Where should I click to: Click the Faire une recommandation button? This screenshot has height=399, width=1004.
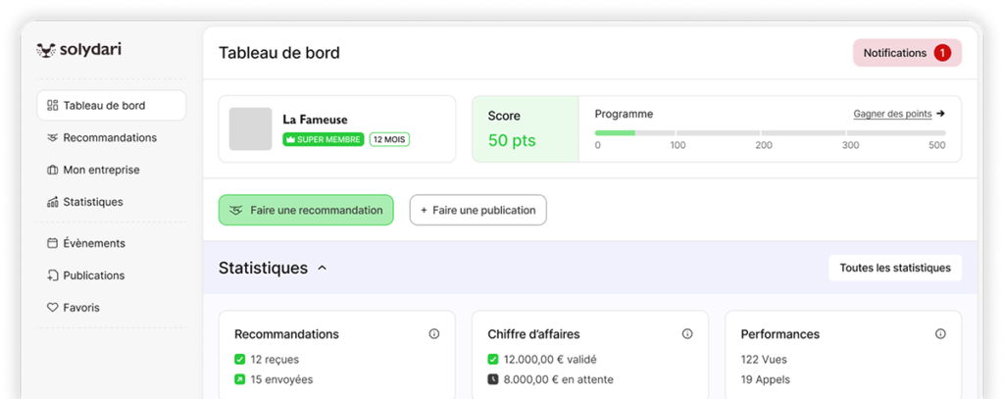[x=306, y=210]
